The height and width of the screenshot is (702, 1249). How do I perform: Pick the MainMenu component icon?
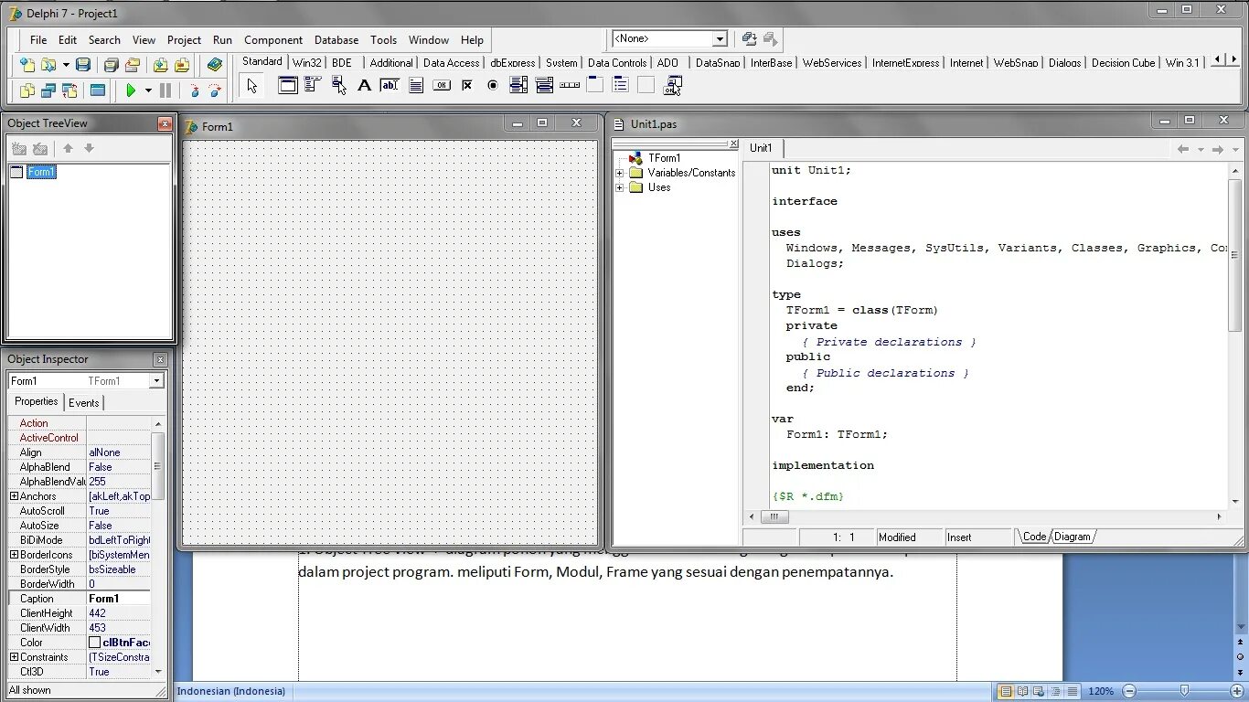tap(313, 85)
